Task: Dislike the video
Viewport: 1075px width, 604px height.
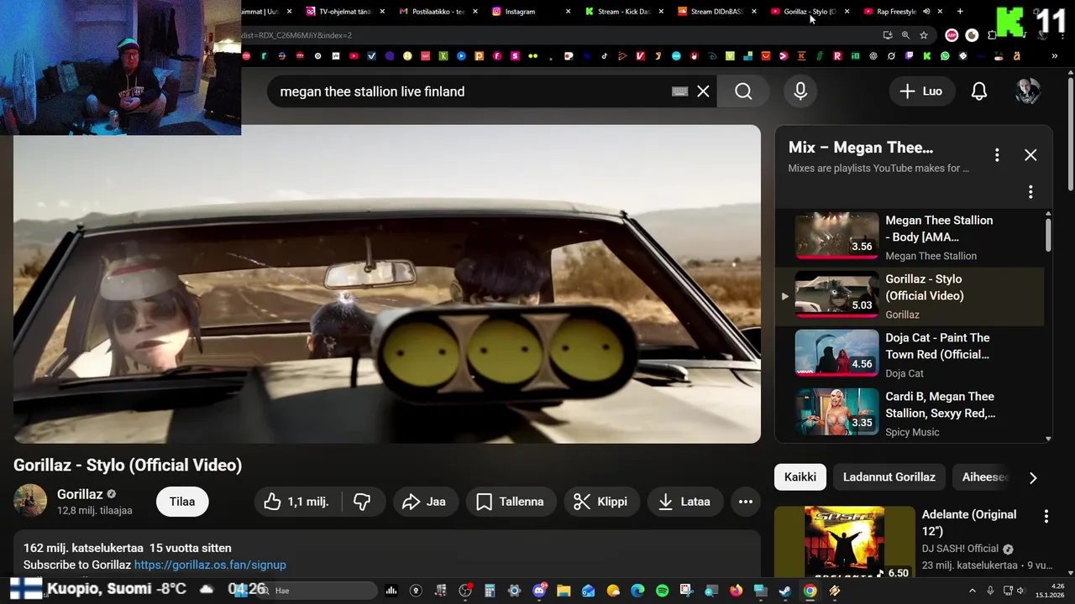Action: pos(362,502)
